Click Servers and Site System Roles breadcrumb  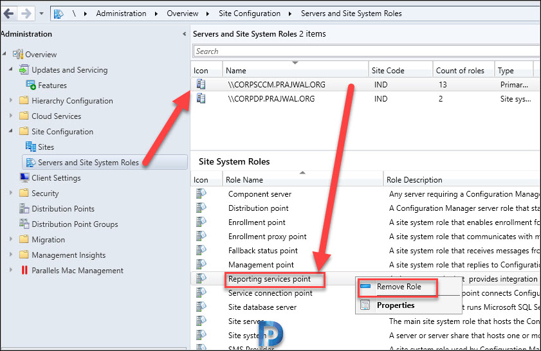click(351, 14)
